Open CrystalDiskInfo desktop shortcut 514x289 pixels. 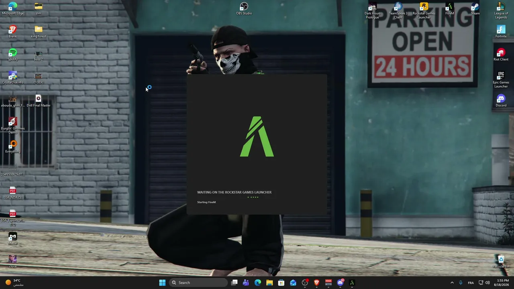pyautogui.click(x=13, y=78)
